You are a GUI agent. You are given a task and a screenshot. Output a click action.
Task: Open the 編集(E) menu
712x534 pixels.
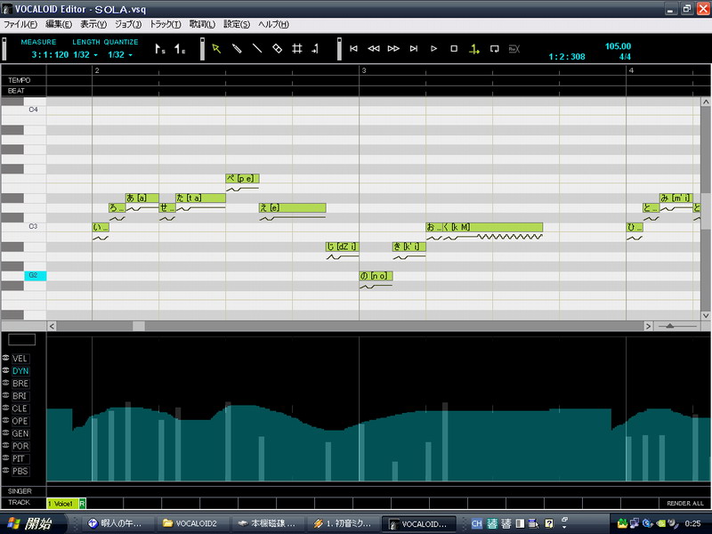(59, 25)
